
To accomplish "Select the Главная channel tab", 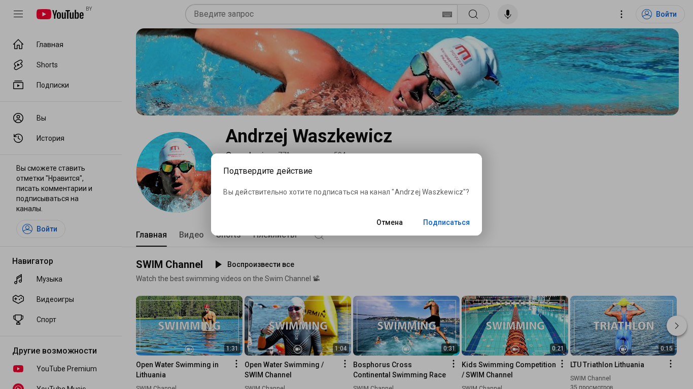I will tap(151, 235).
